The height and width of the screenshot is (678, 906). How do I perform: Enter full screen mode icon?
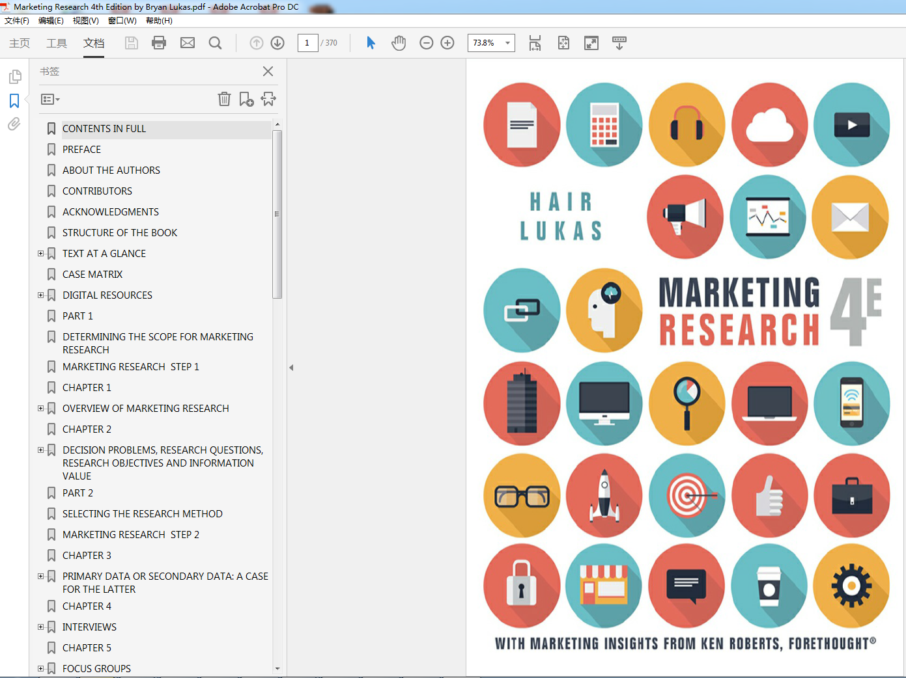591,43
